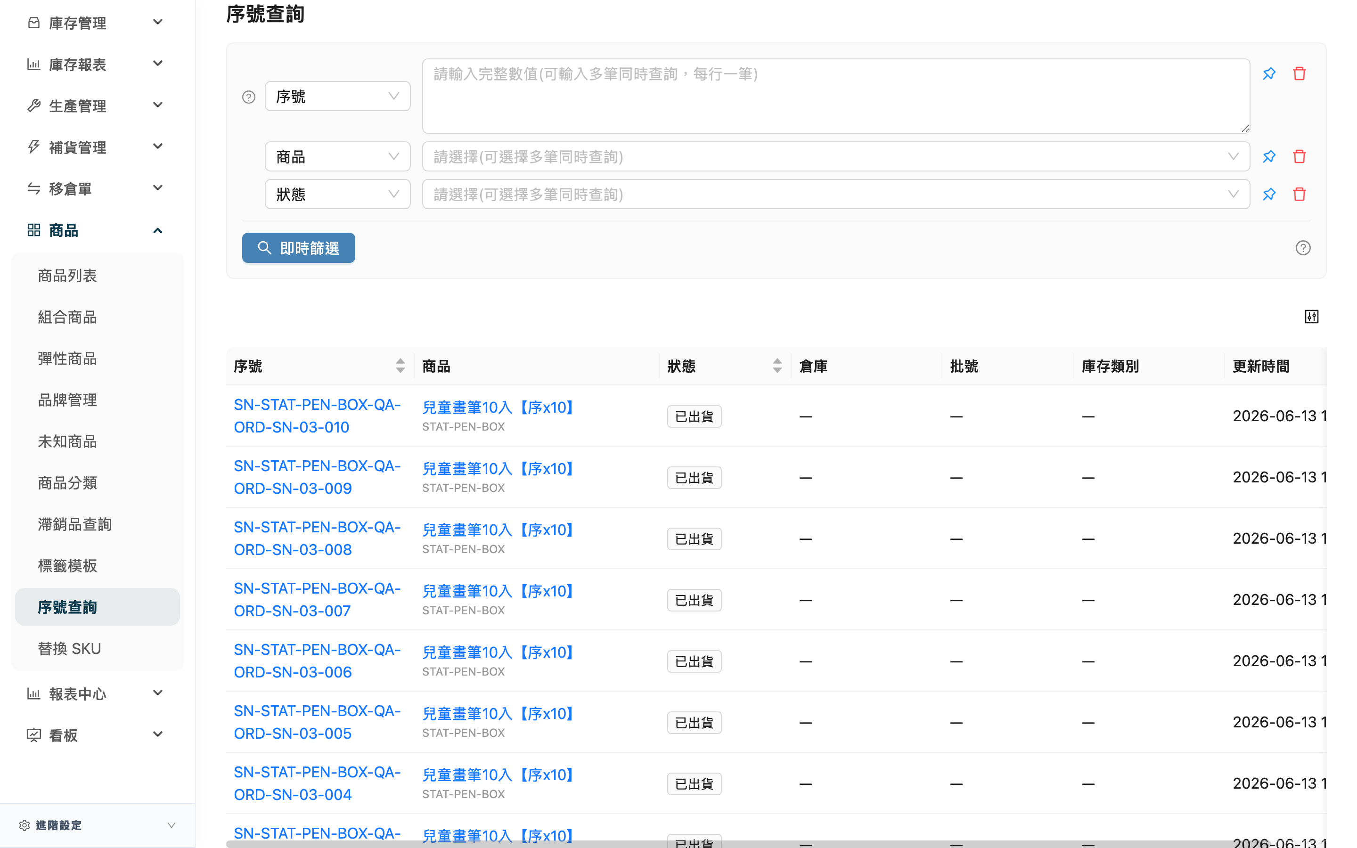Click the 移倉單 swap icon

pos(33,189)
